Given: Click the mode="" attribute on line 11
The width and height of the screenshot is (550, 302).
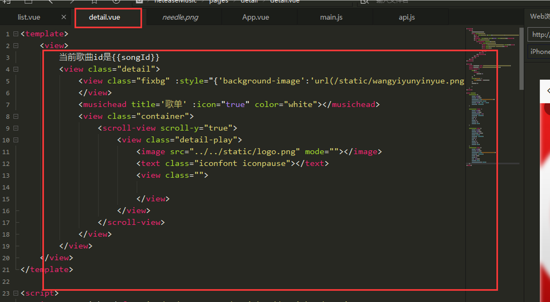Looking at the screenshot, I should 322,152.
